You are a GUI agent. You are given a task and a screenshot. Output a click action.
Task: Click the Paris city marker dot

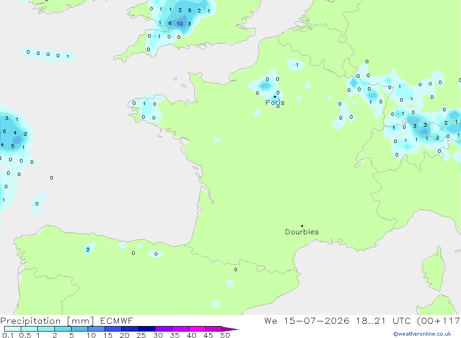(x=275, y=96)
